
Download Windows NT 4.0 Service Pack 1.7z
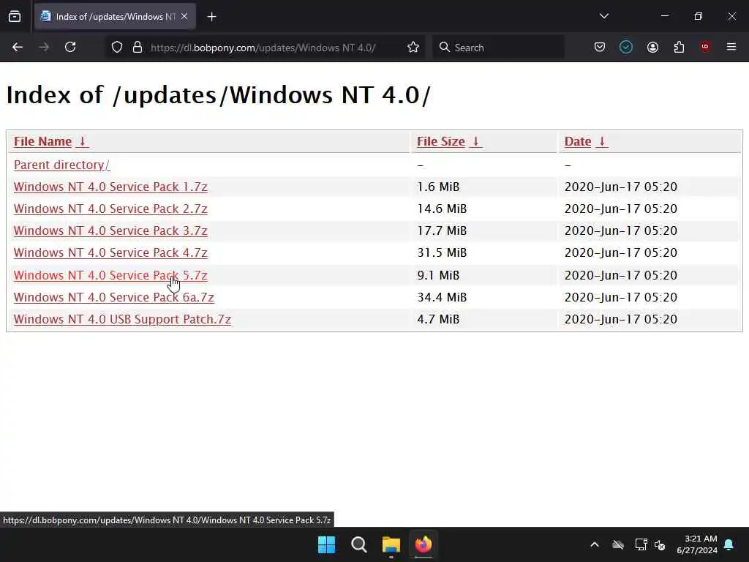110,187
